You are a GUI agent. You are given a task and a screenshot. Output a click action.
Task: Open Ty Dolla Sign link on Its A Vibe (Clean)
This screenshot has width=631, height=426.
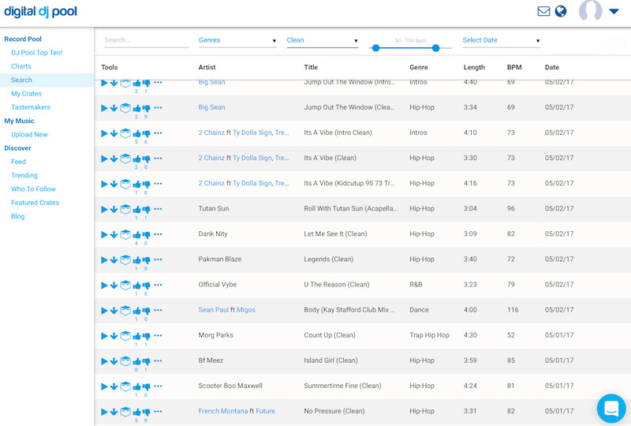coord(252,159)
